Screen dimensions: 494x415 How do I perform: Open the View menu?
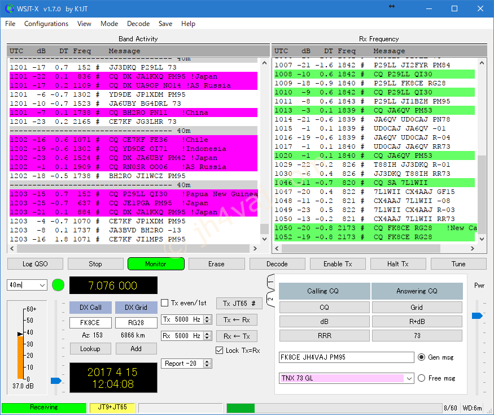click(x=84, y=24)
